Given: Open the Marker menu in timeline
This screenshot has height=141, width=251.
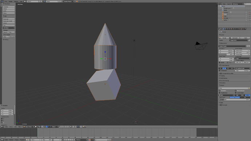Looking at the screenshot, I should click(11, 140).
